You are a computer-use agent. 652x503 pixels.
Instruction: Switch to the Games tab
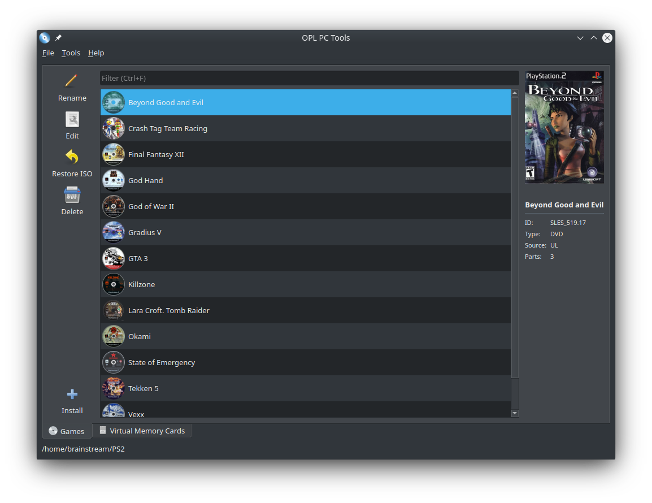coord(67,431)
